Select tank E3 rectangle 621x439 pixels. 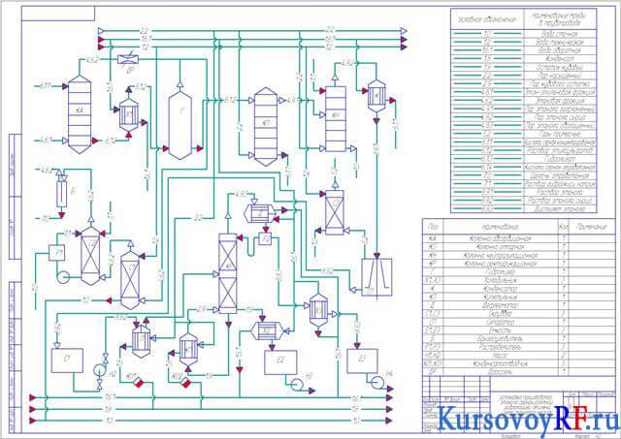(x=362, y=361)
